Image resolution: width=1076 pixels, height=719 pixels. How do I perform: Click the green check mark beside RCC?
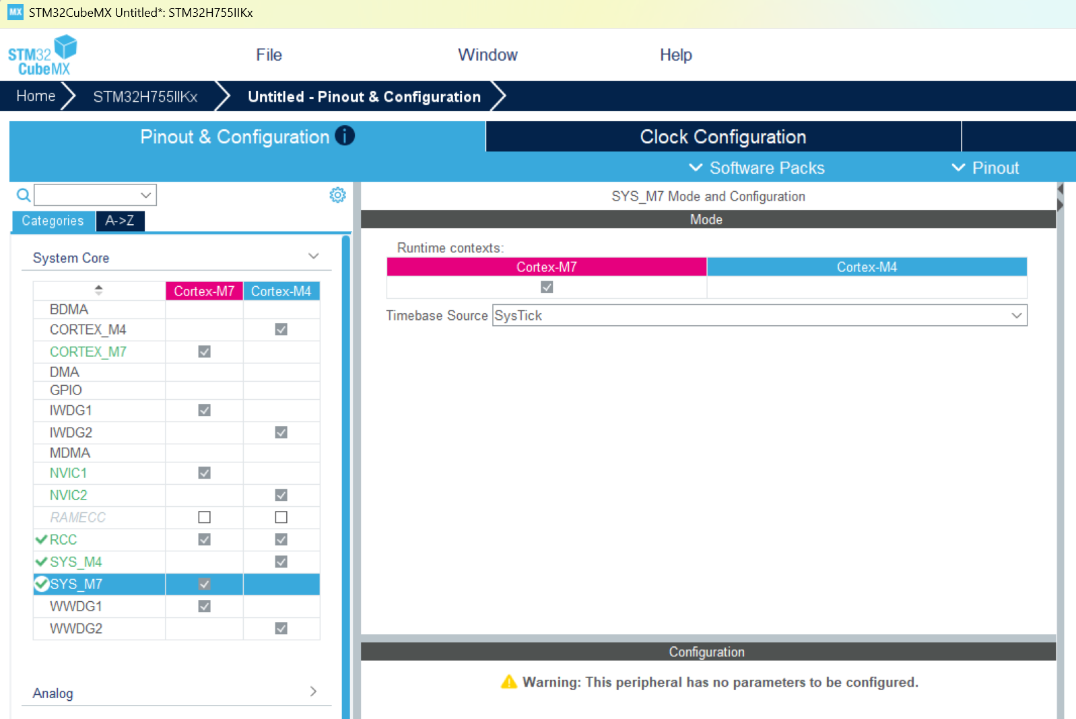pos(42,539)
